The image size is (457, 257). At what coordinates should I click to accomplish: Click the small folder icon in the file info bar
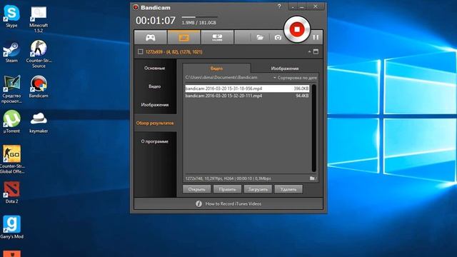click(313, 178)
